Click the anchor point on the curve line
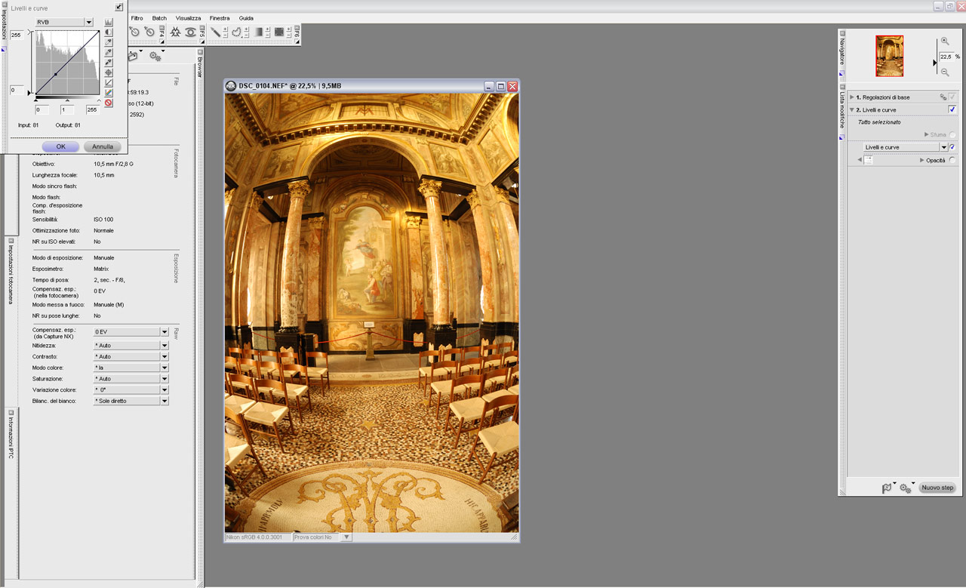 56,74
